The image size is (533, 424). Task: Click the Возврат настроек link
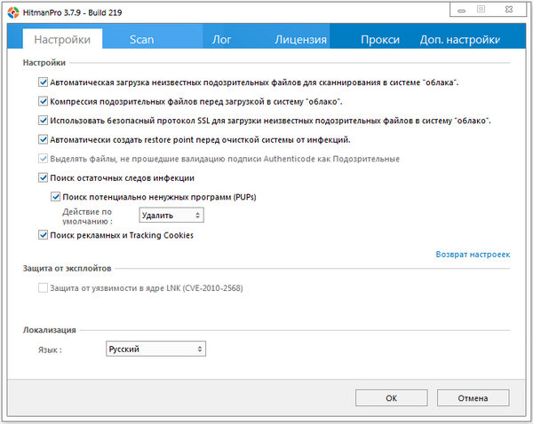473,255
